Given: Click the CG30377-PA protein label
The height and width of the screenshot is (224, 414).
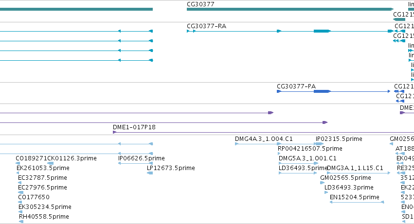Looking at the screenshot, I should 296,86.
